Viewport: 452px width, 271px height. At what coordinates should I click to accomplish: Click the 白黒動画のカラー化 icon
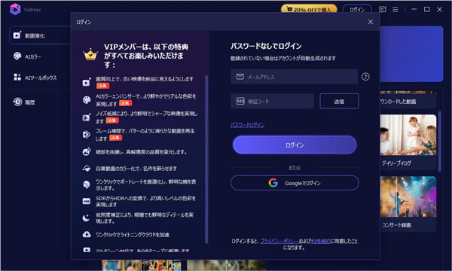coord(87,169)
